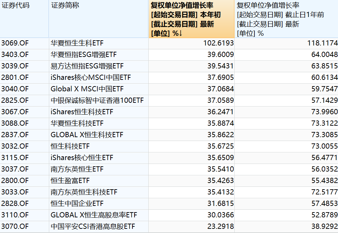Click the value 118.1174
Viewport: 338px width, 233px height.
(x=322, y=43)
